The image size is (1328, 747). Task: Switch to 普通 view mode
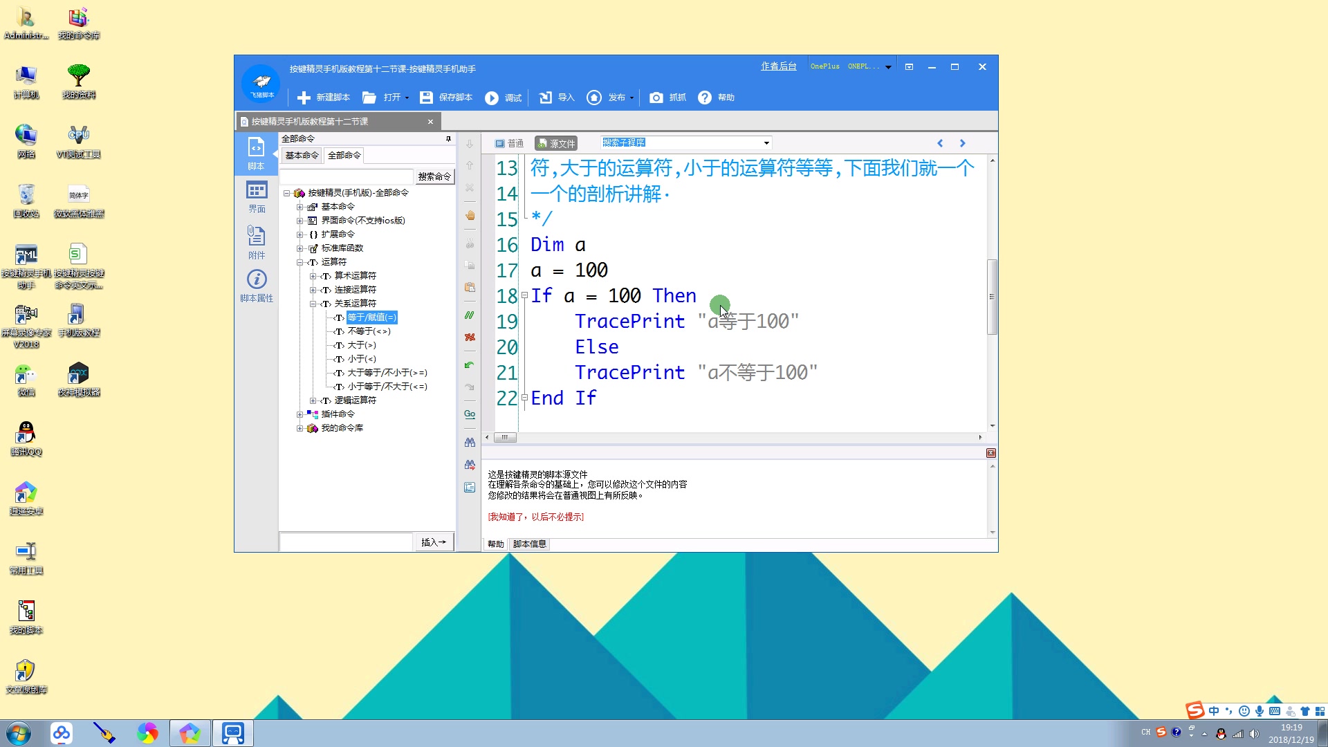coord(509,143)
